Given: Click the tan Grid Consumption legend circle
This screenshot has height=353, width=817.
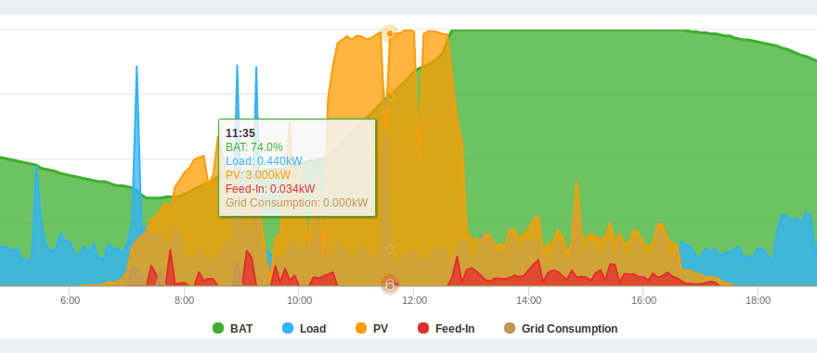Looking at the screenshot, I should click(510, 328).
